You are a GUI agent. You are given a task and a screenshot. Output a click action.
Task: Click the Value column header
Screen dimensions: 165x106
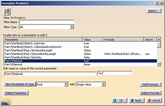[x=93, y=40]
